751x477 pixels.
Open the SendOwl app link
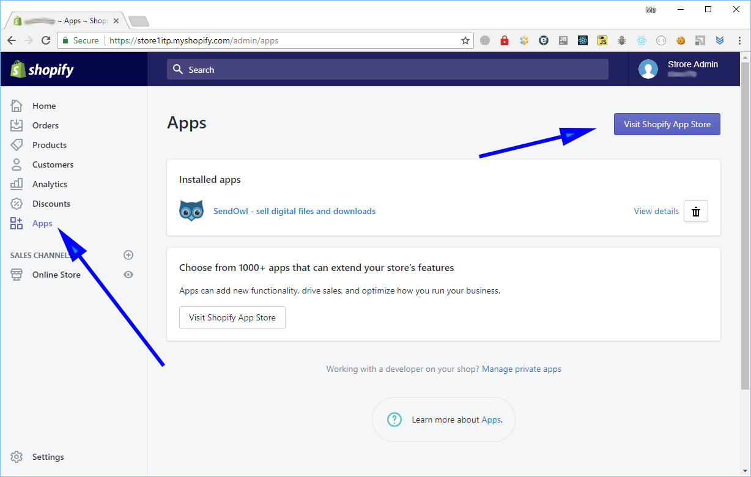pyautogui.click(x=294, y=211)
